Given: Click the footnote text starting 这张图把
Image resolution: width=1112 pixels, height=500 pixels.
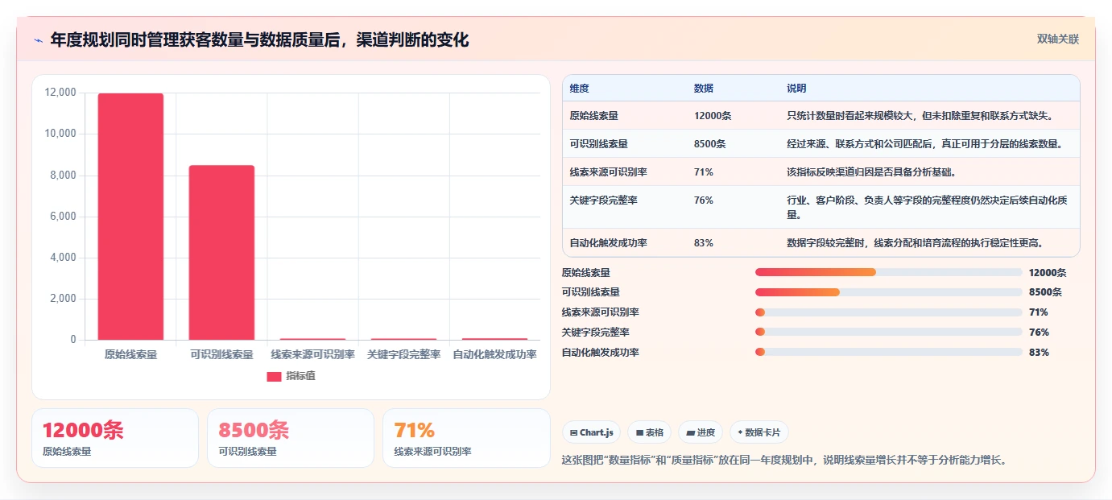Looking at the screenshot, I should coord(784,461).
